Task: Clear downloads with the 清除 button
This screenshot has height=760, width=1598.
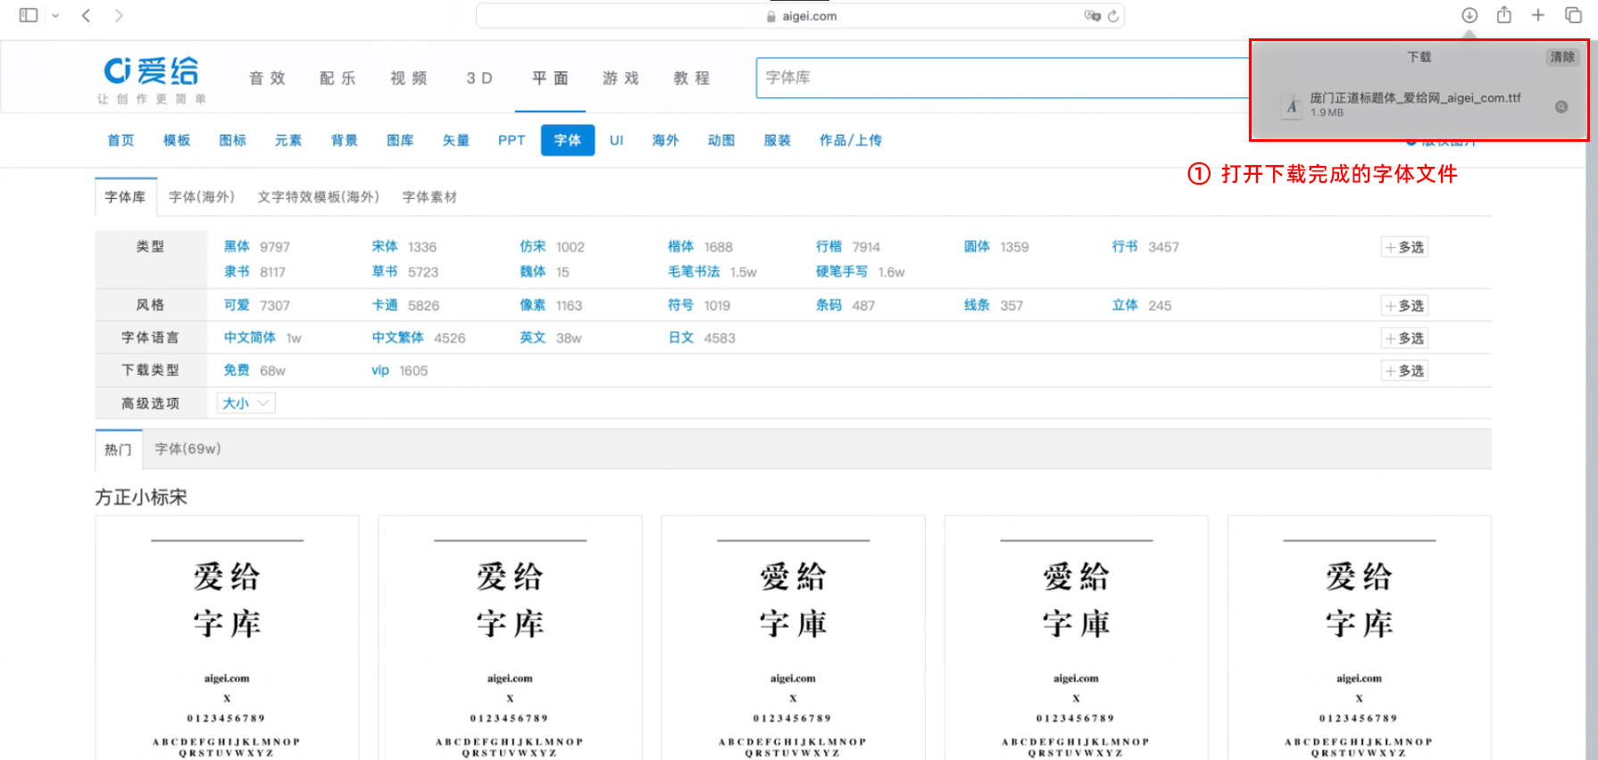Action: point(1562,57)
